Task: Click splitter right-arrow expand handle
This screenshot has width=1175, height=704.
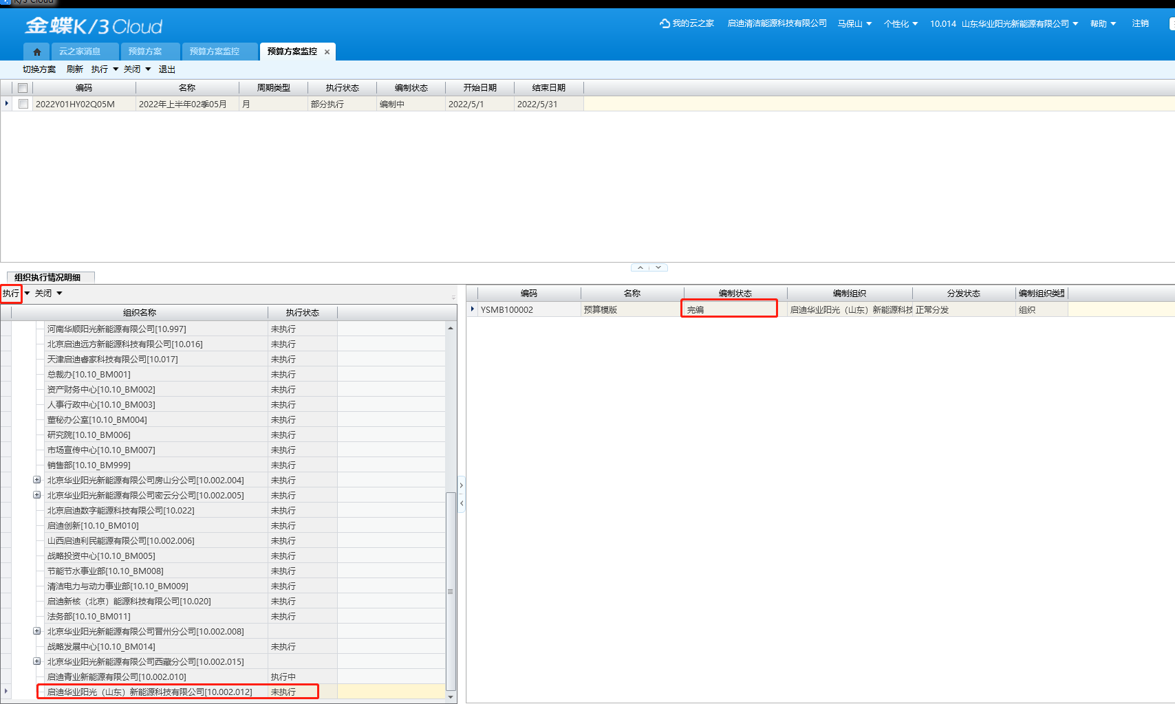Action: point(462,485)
